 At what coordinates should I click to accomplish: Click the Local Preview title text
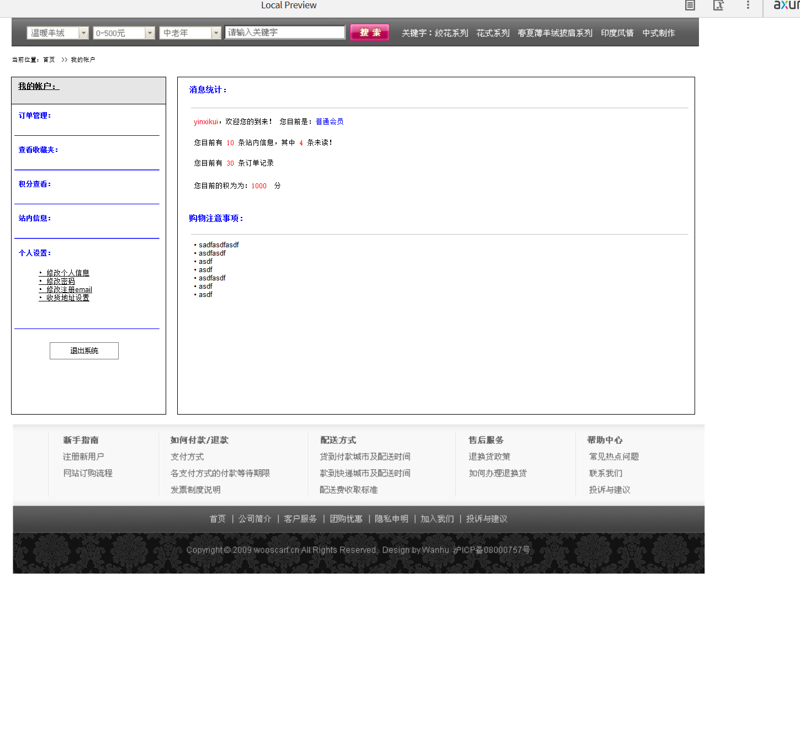click(x=289, y=5)
